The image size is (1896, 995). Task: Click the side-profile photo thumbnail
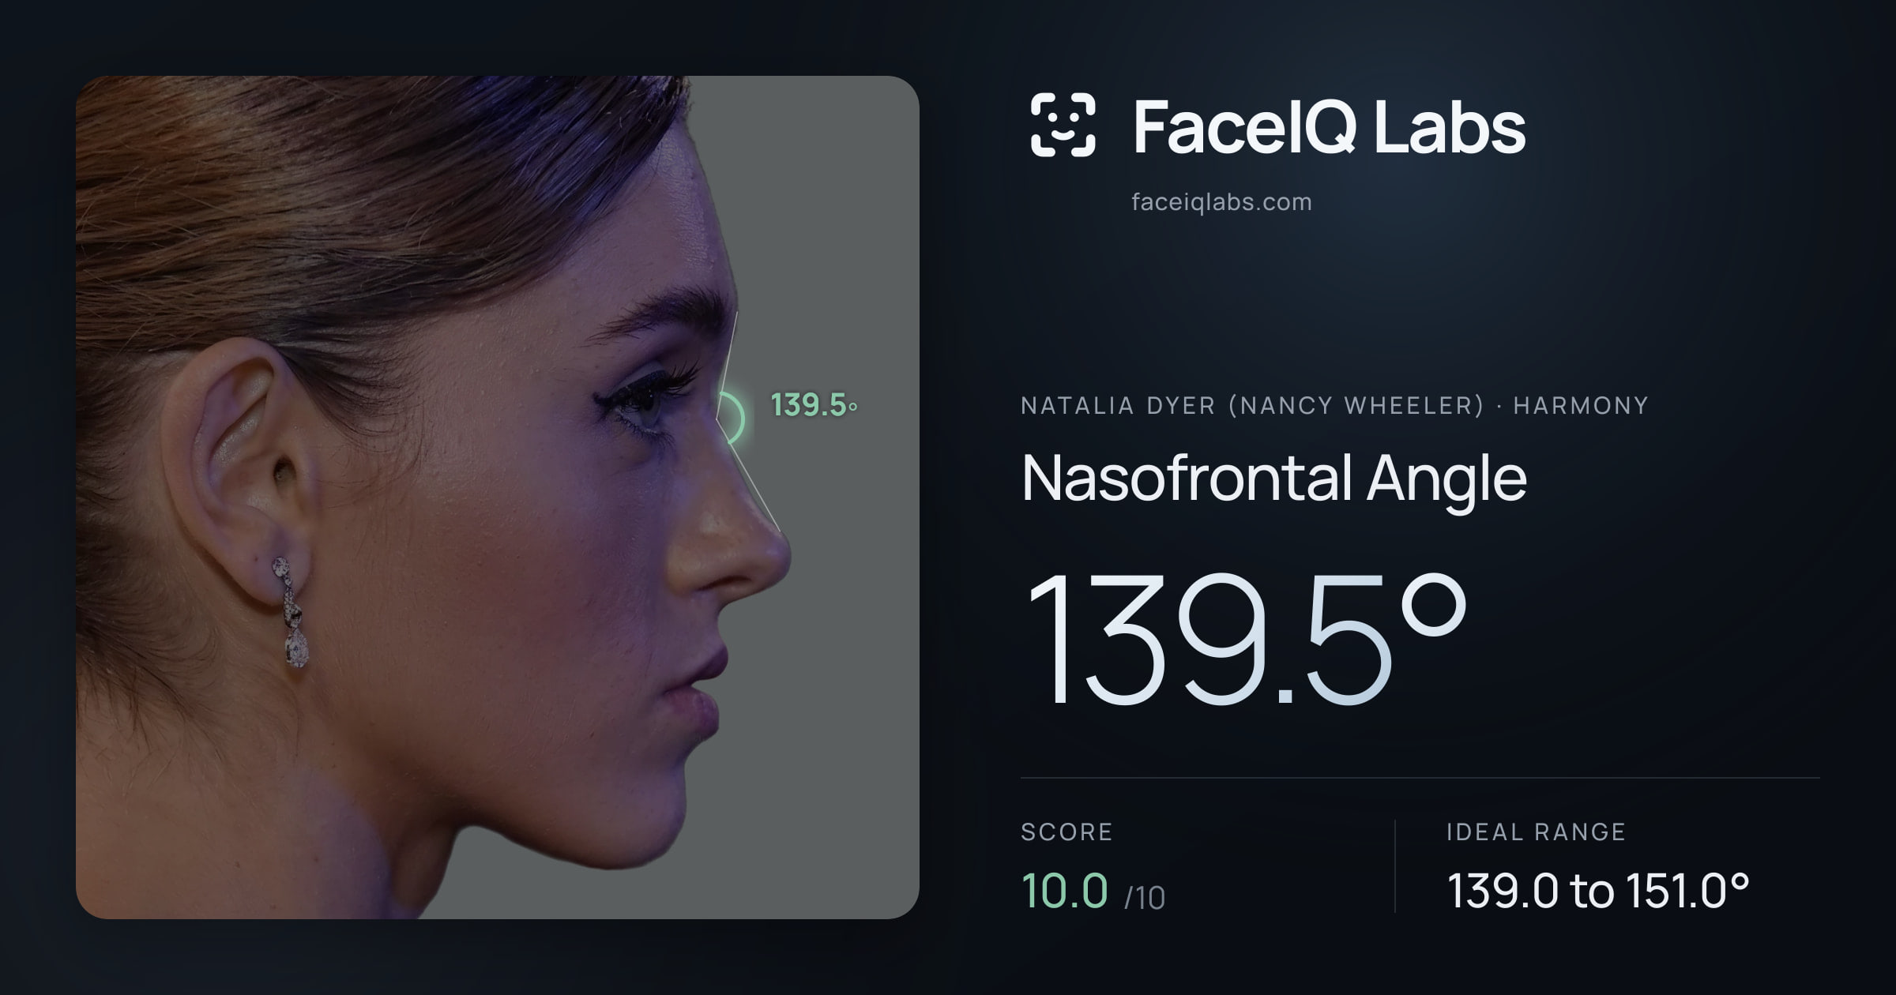498,497
